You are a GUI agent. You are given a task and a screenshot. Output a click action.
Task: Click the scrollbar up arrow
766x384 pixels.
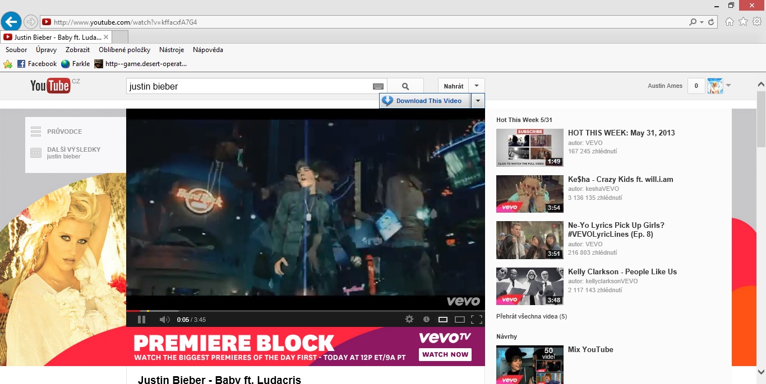pyautogui.click(x=761, y=84)
